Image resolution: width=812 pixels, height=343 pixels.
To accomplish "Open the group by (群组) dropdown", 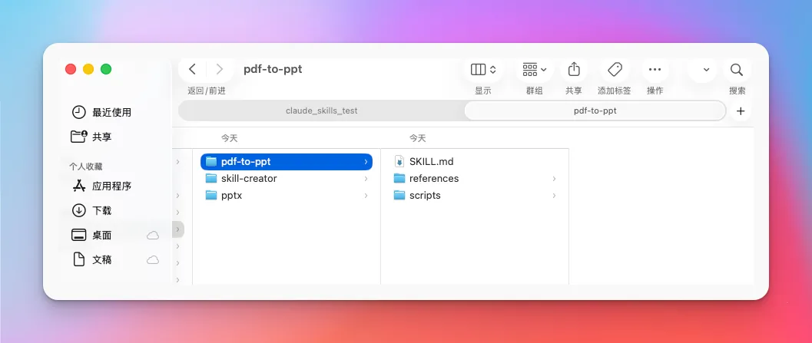I will pos(534,70).
